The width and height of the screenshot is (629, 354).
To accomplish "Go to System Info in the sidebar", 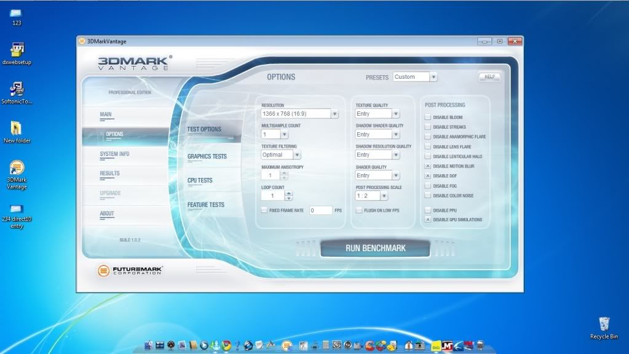I will (114, 154).
